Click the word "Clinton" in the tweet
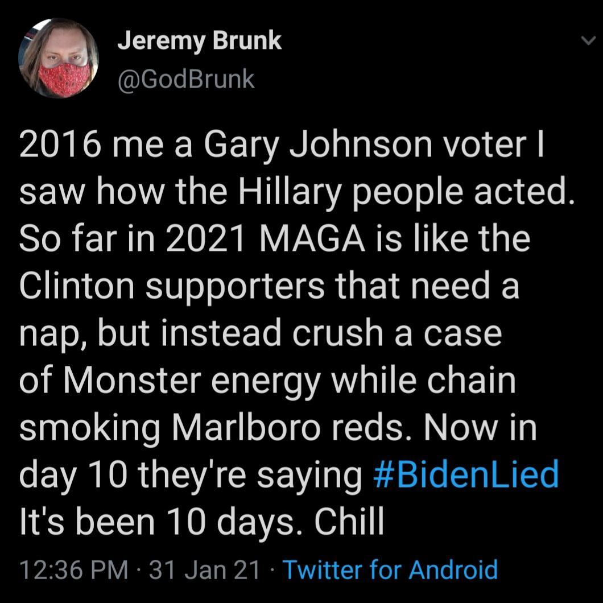The height and width of the screenshot is (603, 603). click(76, 286)
